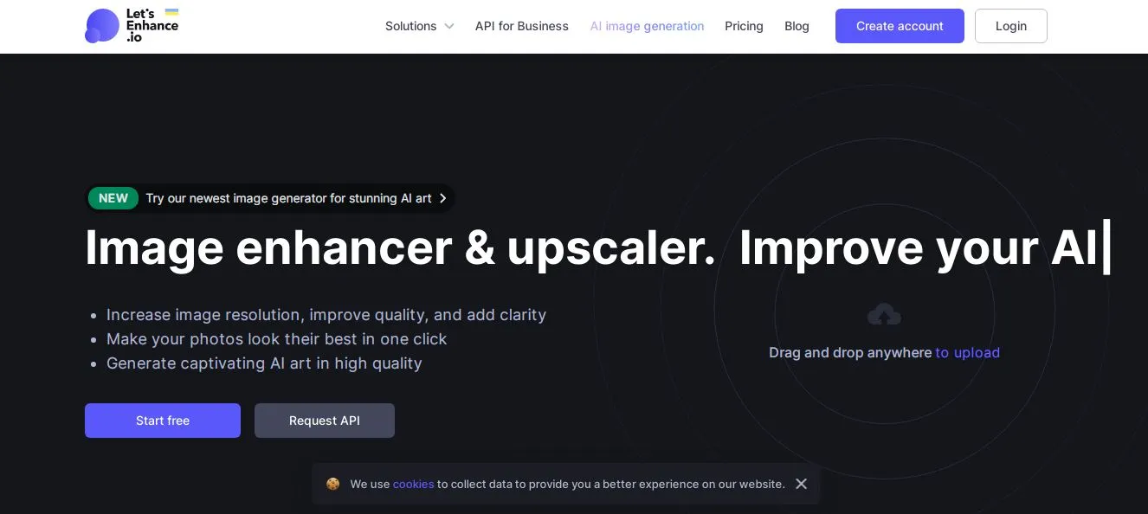1148x514 pixels.
Task: Click the cloud upload icon
Action: coord(884,314)
